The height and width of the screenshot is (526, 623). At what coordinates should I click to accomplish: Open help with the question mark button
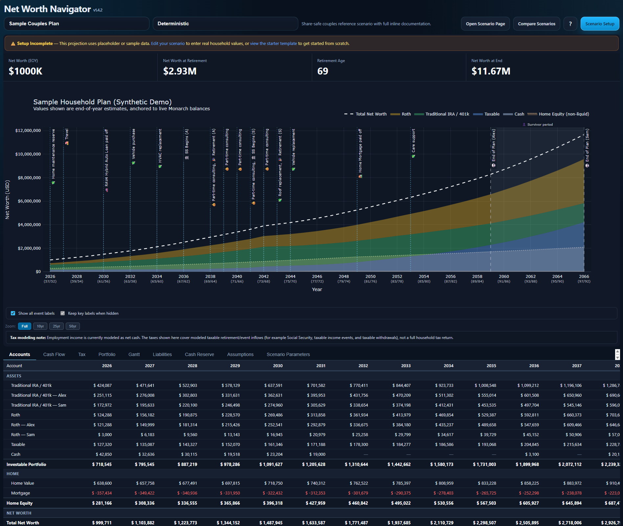point(570,24)
